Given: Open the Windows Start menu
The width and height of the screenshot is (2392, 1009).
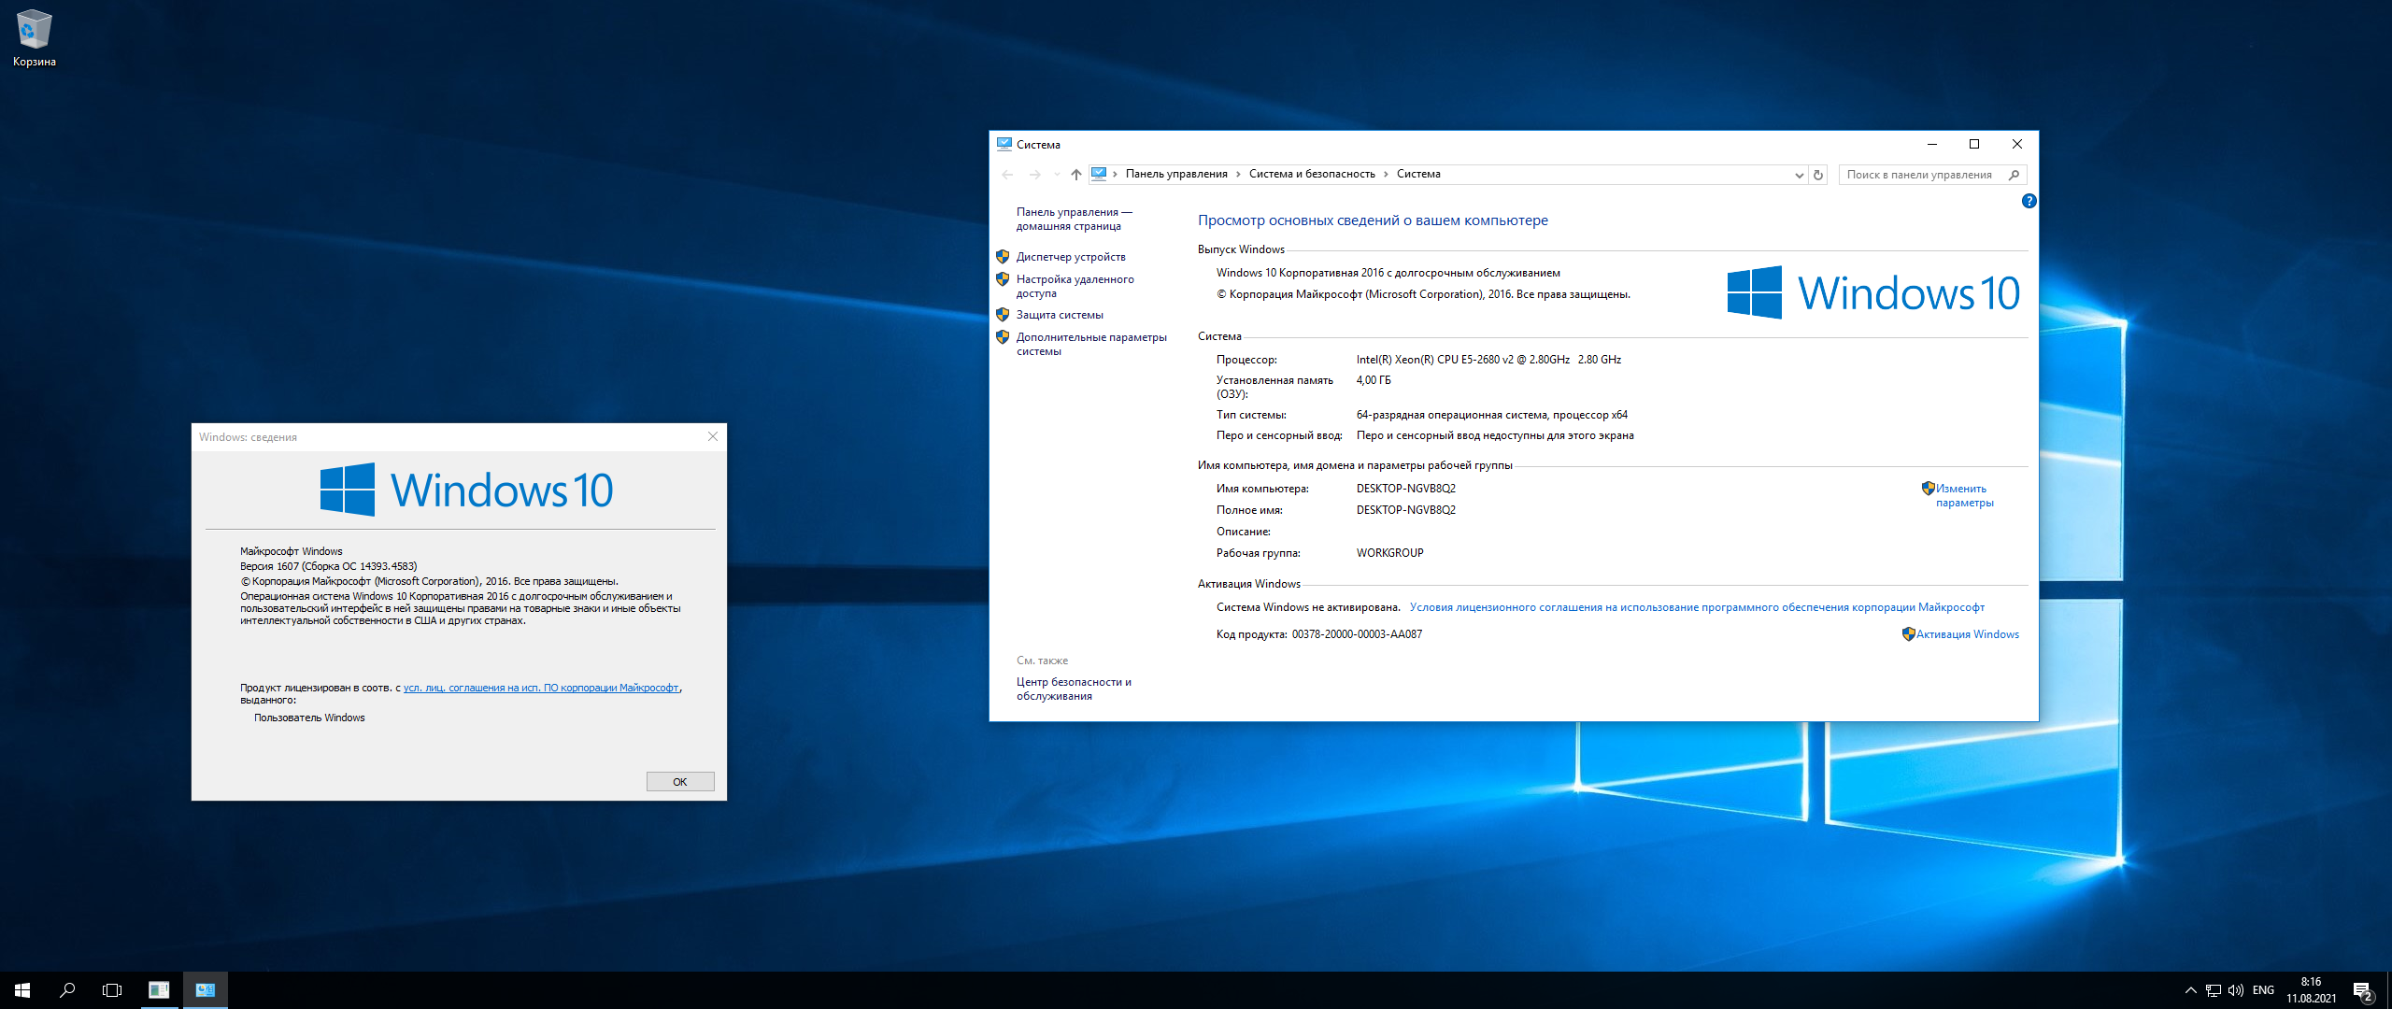Looking at the screenshot, I should 22,990.
